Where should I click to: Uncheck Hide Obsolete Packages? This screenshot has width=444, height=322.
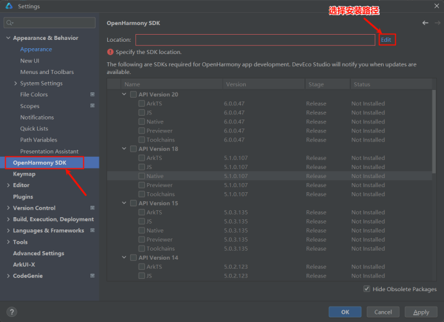point(367,289)
